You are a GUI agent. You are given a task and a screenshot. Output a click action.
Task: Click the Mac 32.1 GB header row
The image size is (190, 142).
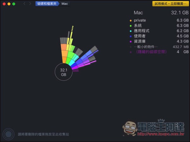(161, 13)
